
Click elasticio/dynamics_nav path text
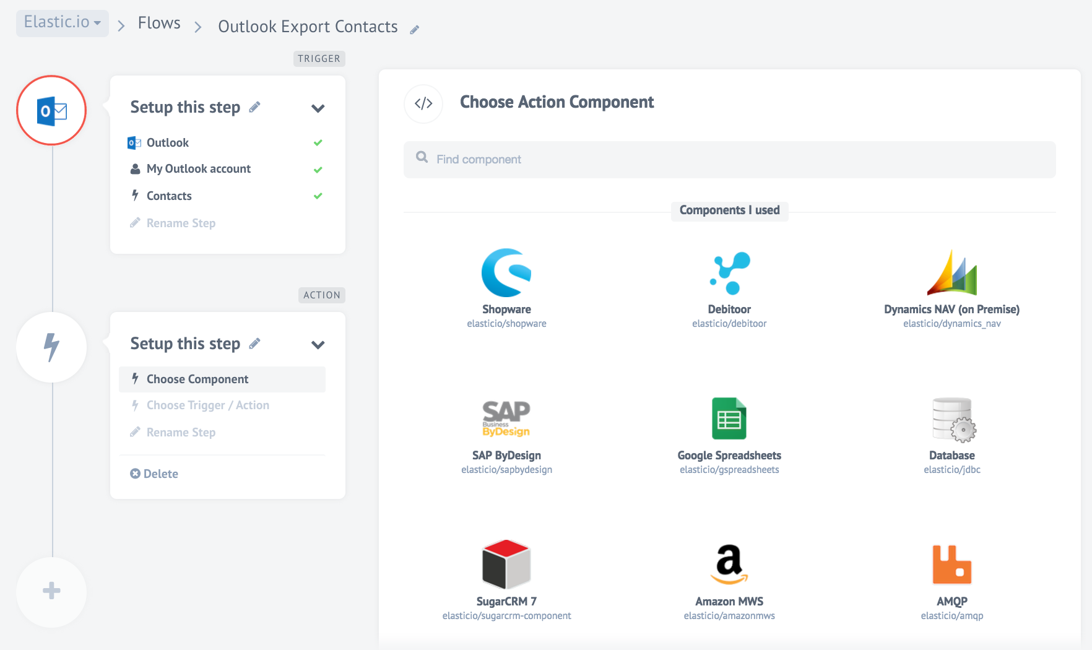[x=951, y=324]
